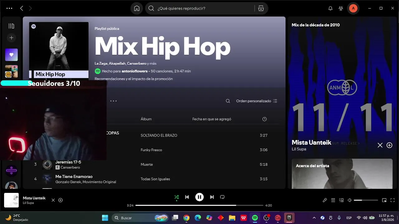Search within the playlist using magnifier icon
Screen dimensions: 399x224
(x=228, y=101)
